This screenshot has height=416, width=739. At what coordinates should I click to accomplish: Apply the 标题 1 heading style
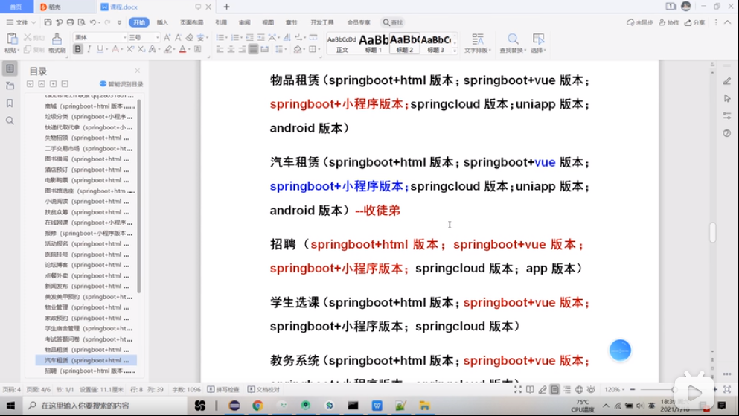374,43
